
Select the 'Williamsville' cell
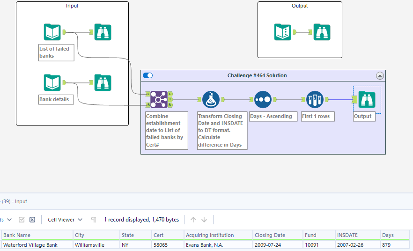point(96,245)
